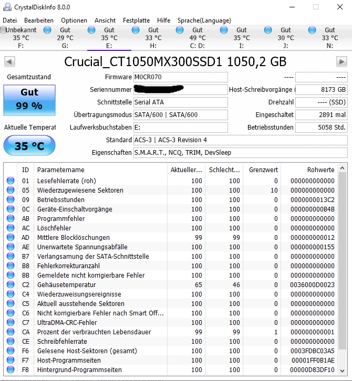Click the Übertragungsmodus field SATA/600
Image resolution: width=352 pixels, height=381 pixels.
tap(181, 115)
